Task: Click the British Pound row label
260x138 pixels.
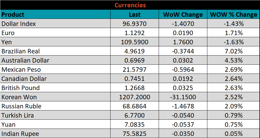Action: (x=21, y=88)
